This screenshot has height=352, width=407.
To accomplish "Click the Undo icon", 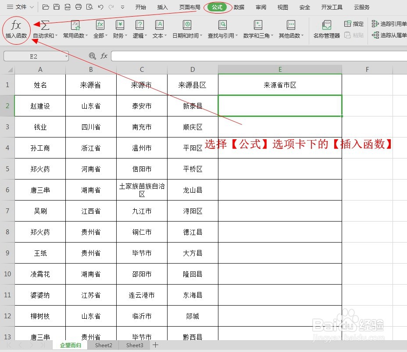I will pos(100,7).
